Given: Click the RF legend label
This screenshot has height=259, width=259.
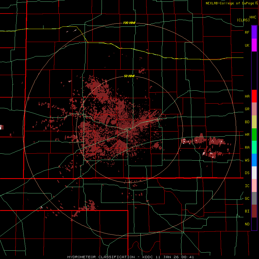Looking at the screenshot, I should pos(247,32).
